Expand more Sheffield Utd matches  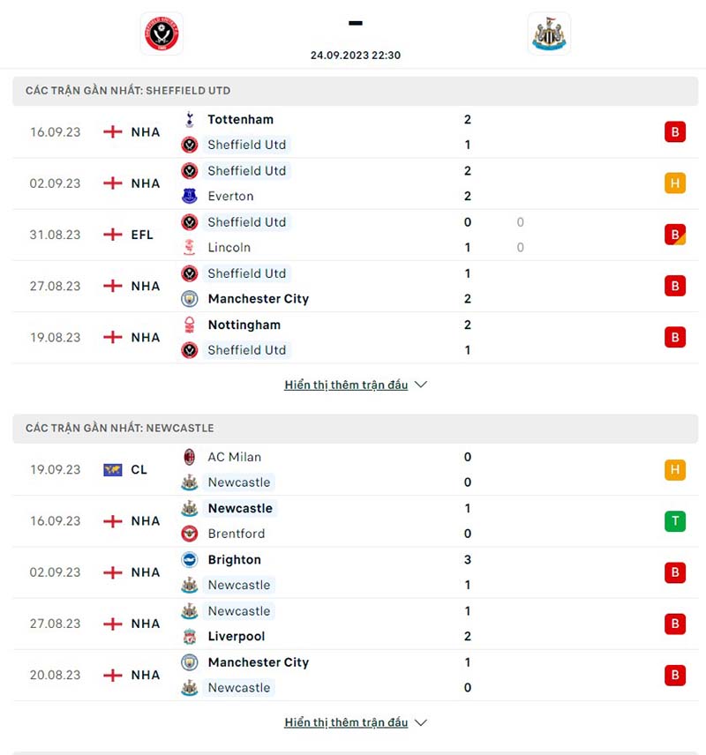click(347, 385)
